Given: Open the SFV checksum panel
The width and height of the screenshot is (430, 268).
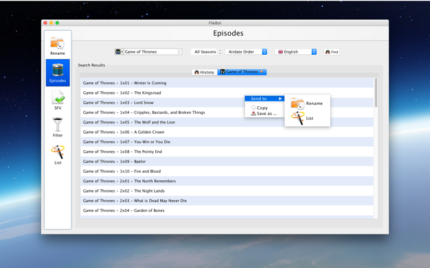Looking at the screenshot, I should click(58, 100).
